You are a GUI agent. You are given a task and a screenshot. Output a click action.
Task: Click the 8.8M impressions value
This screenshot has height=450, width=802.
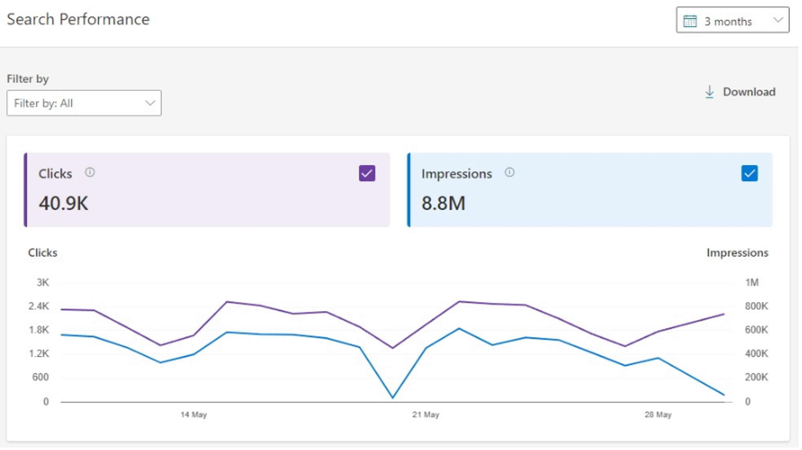(x=444, y=203)
